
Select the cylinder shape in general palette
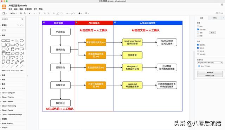pos(13,49)
